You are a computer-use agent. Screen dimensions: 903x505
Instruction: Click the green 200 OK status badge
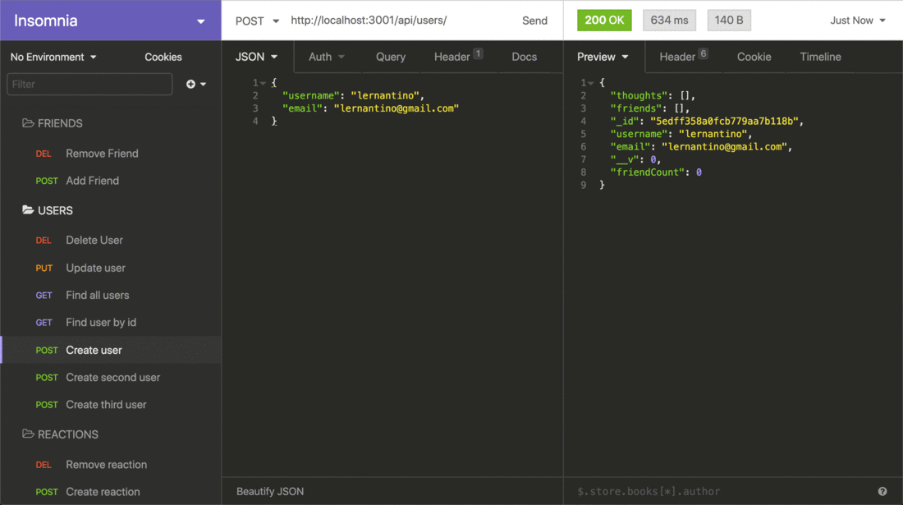coord(604,20)
